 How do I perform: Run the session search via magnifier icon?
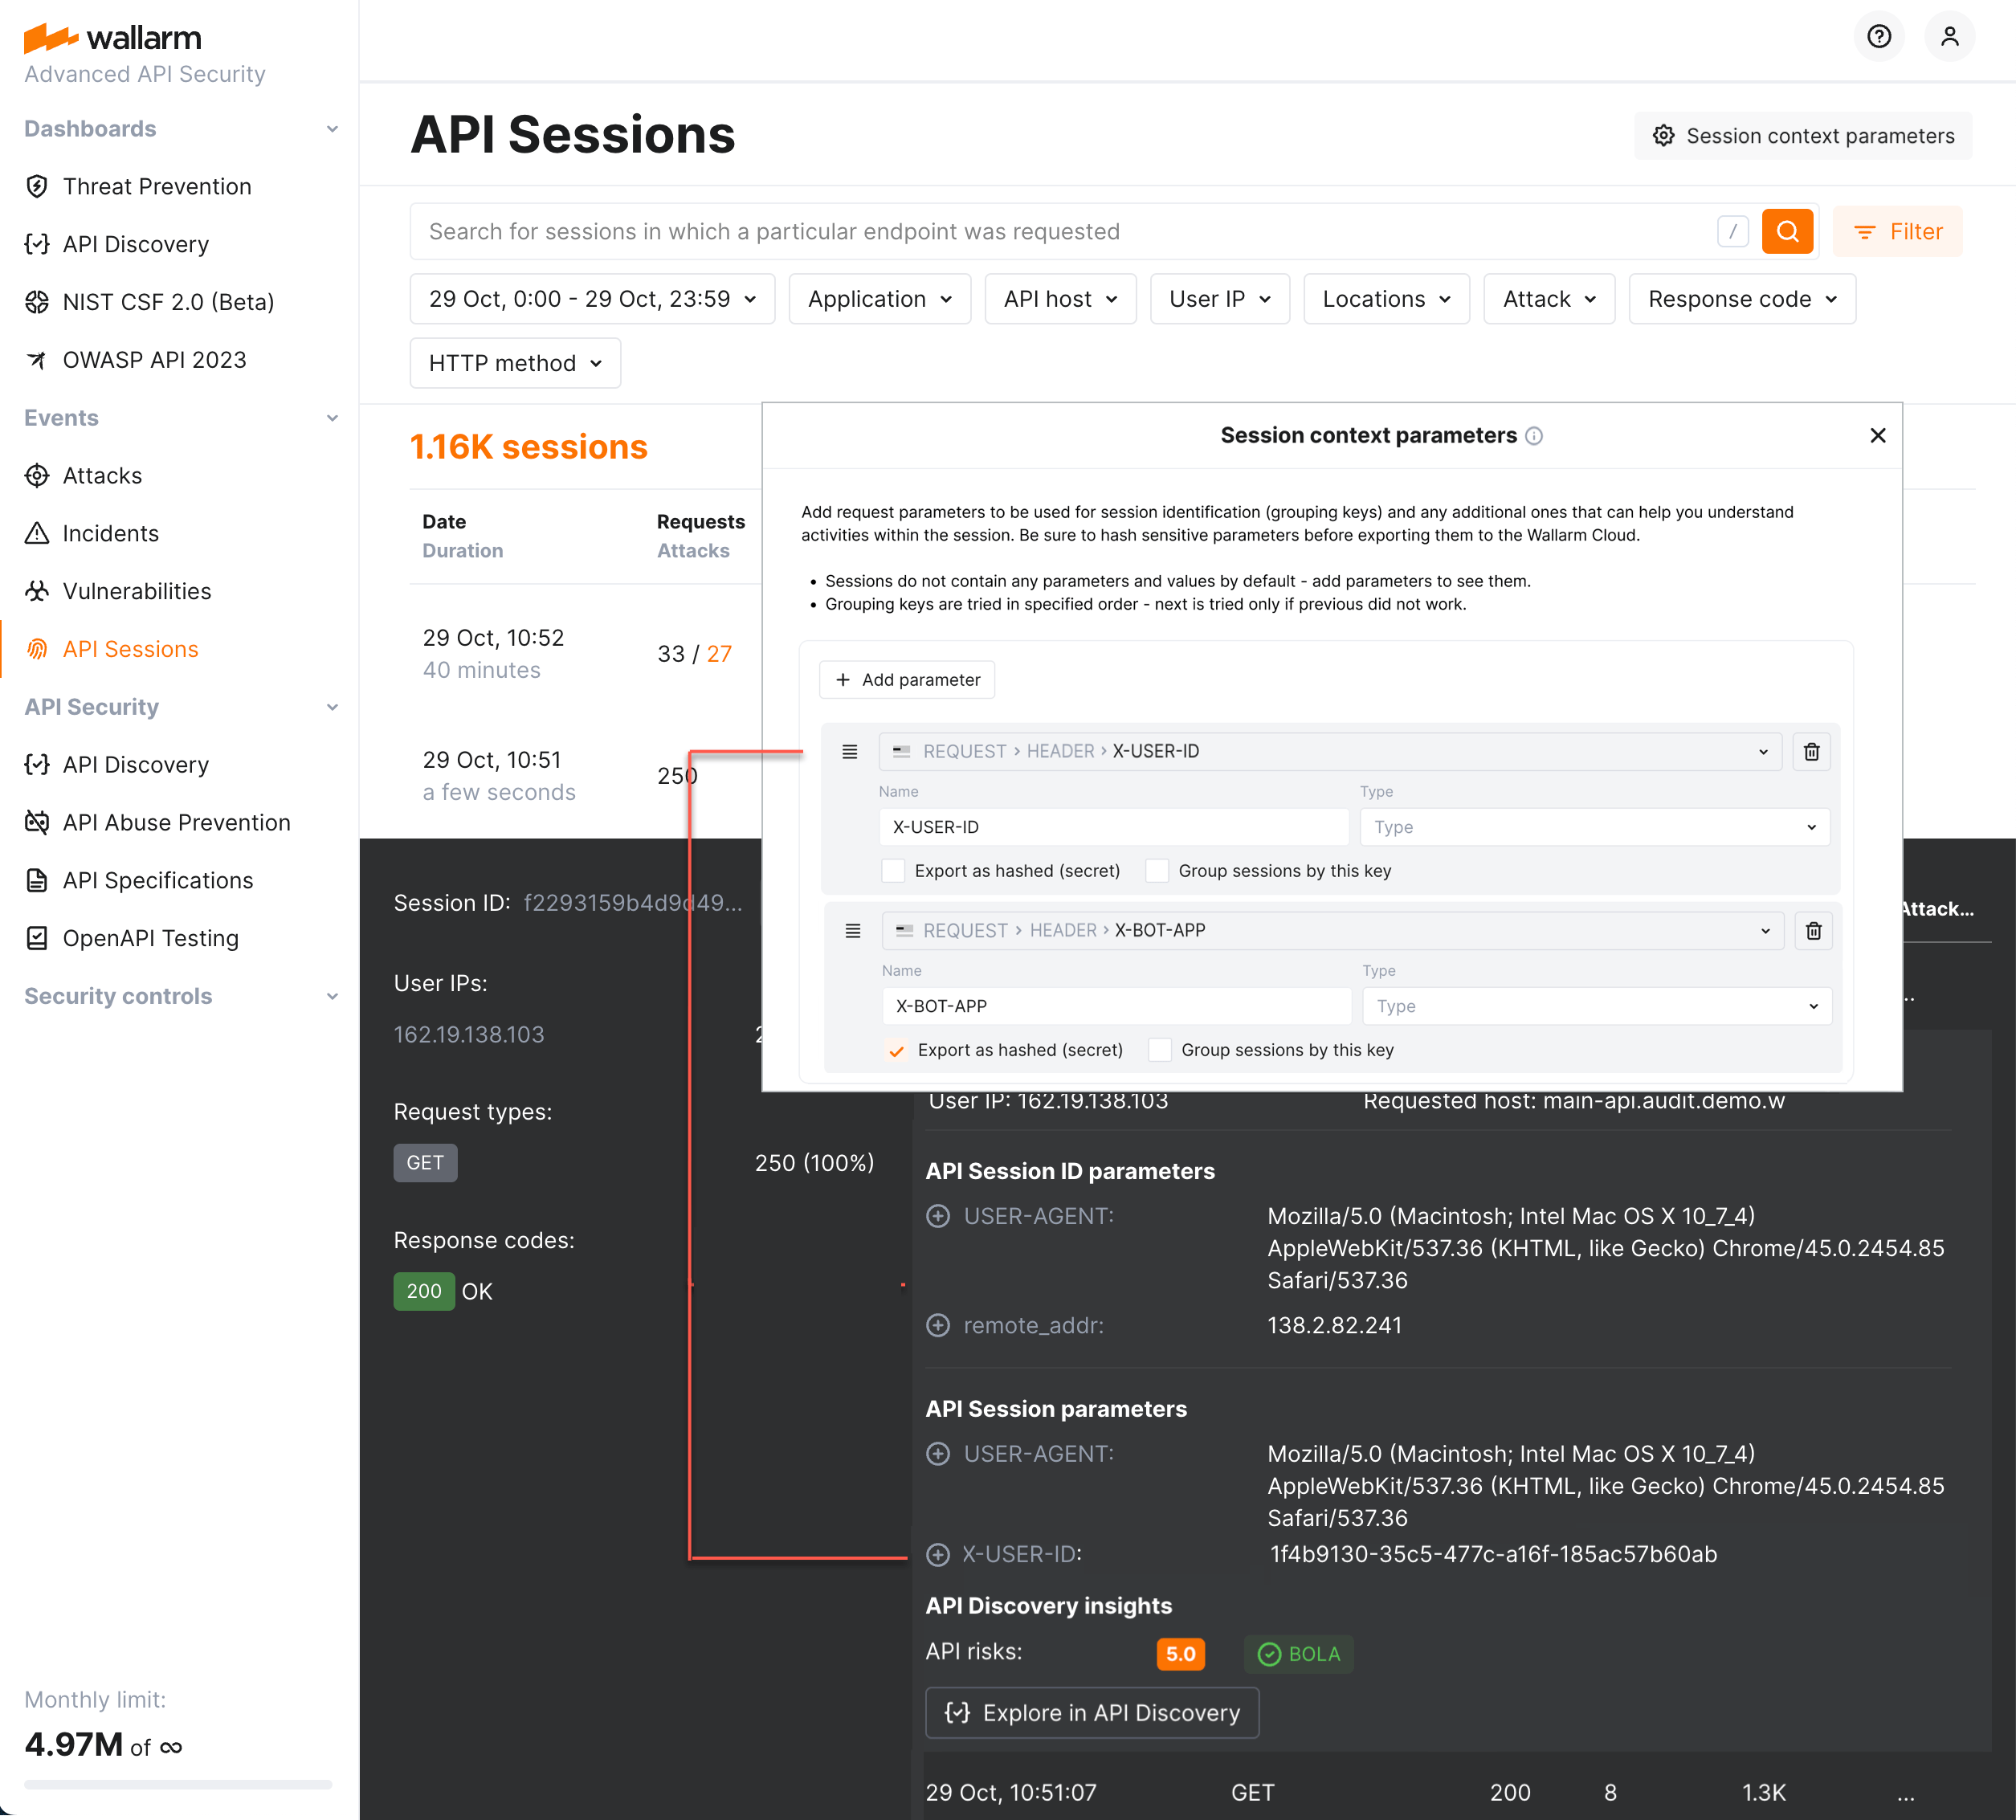pos(1788,231)
